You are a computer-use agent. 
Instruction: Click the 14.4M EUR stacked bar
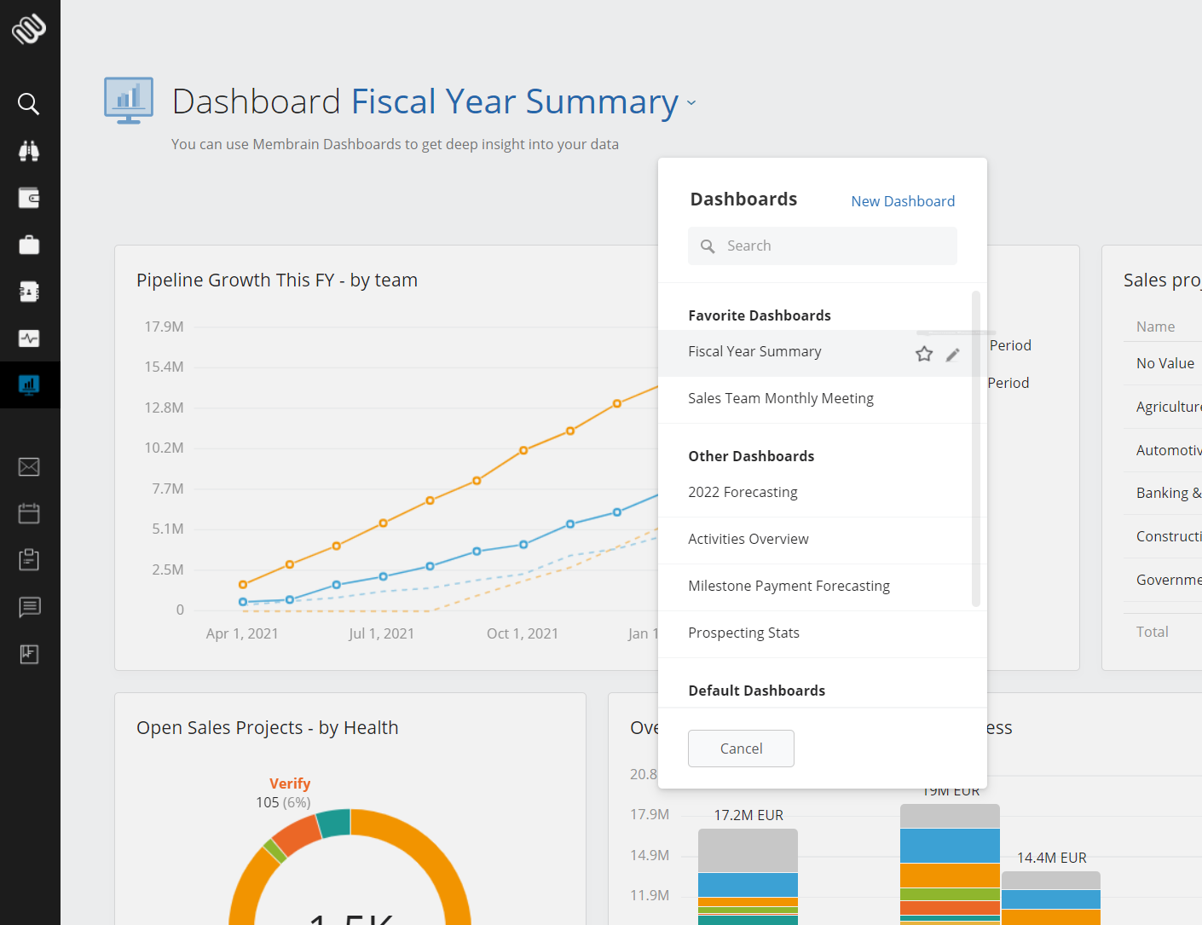coord(1050,898)
